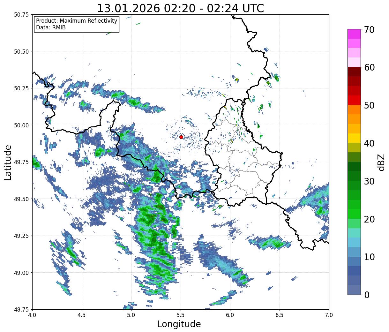Click the plot title showing 13.01.2026 02:20 - 02:24 UTC
This screenshot has width=389, height=332.
click(x=180, y=8)
